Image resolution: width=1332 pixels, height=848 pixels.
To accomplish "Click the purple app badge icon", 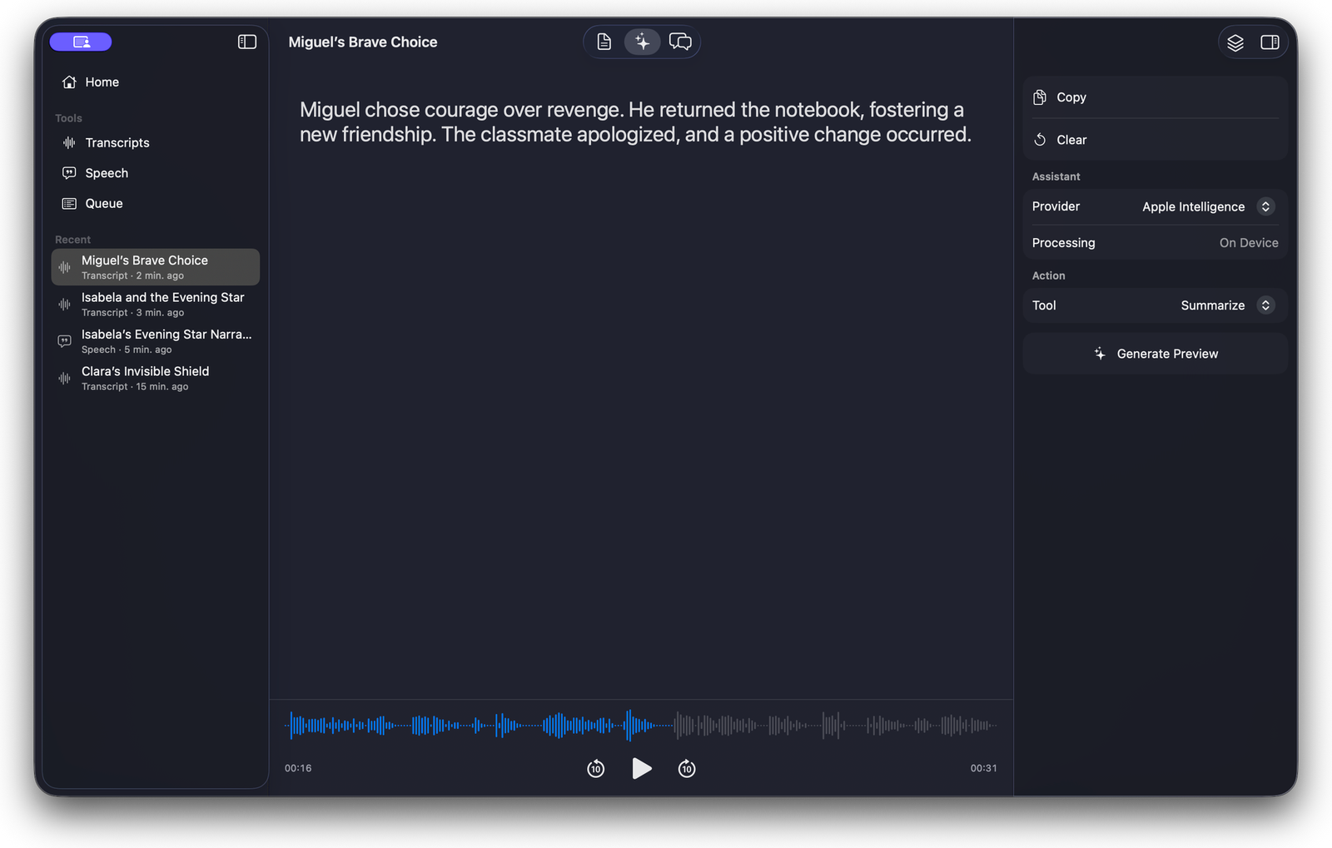I will tap(81, 42).
